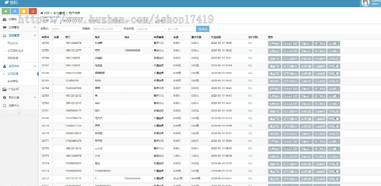Click 后台管理 in the breadcrumb
The width and height of the screenshot is (381, 186).
[59, 13]
